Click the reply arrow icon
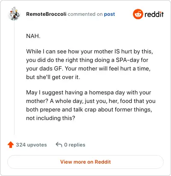171x176 pixels. [x=59, y=144]
